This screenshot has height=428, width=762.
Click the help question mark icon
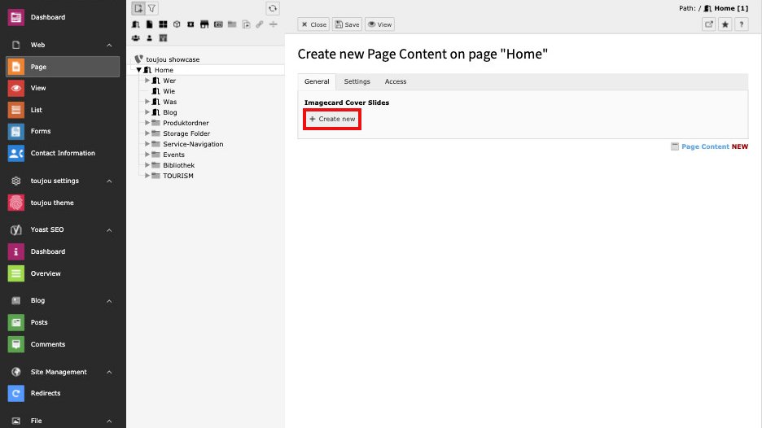click(741, 24)
